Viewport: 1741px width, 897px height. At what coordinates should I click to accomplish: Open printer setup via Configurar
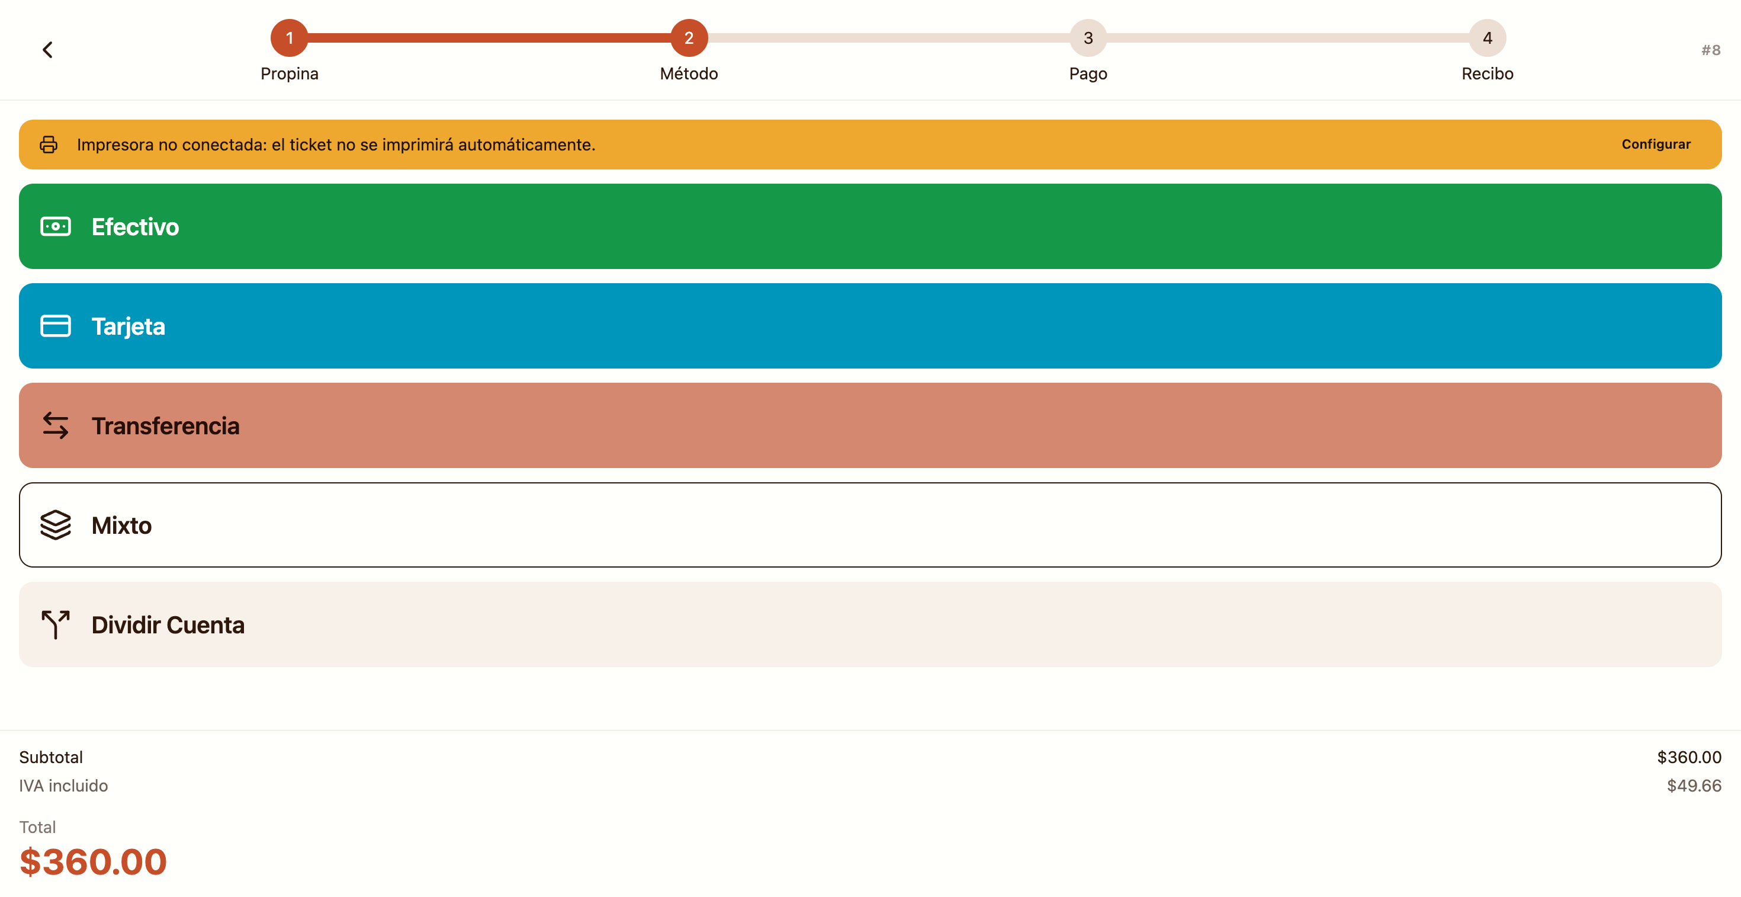(x=1656, y=144)
